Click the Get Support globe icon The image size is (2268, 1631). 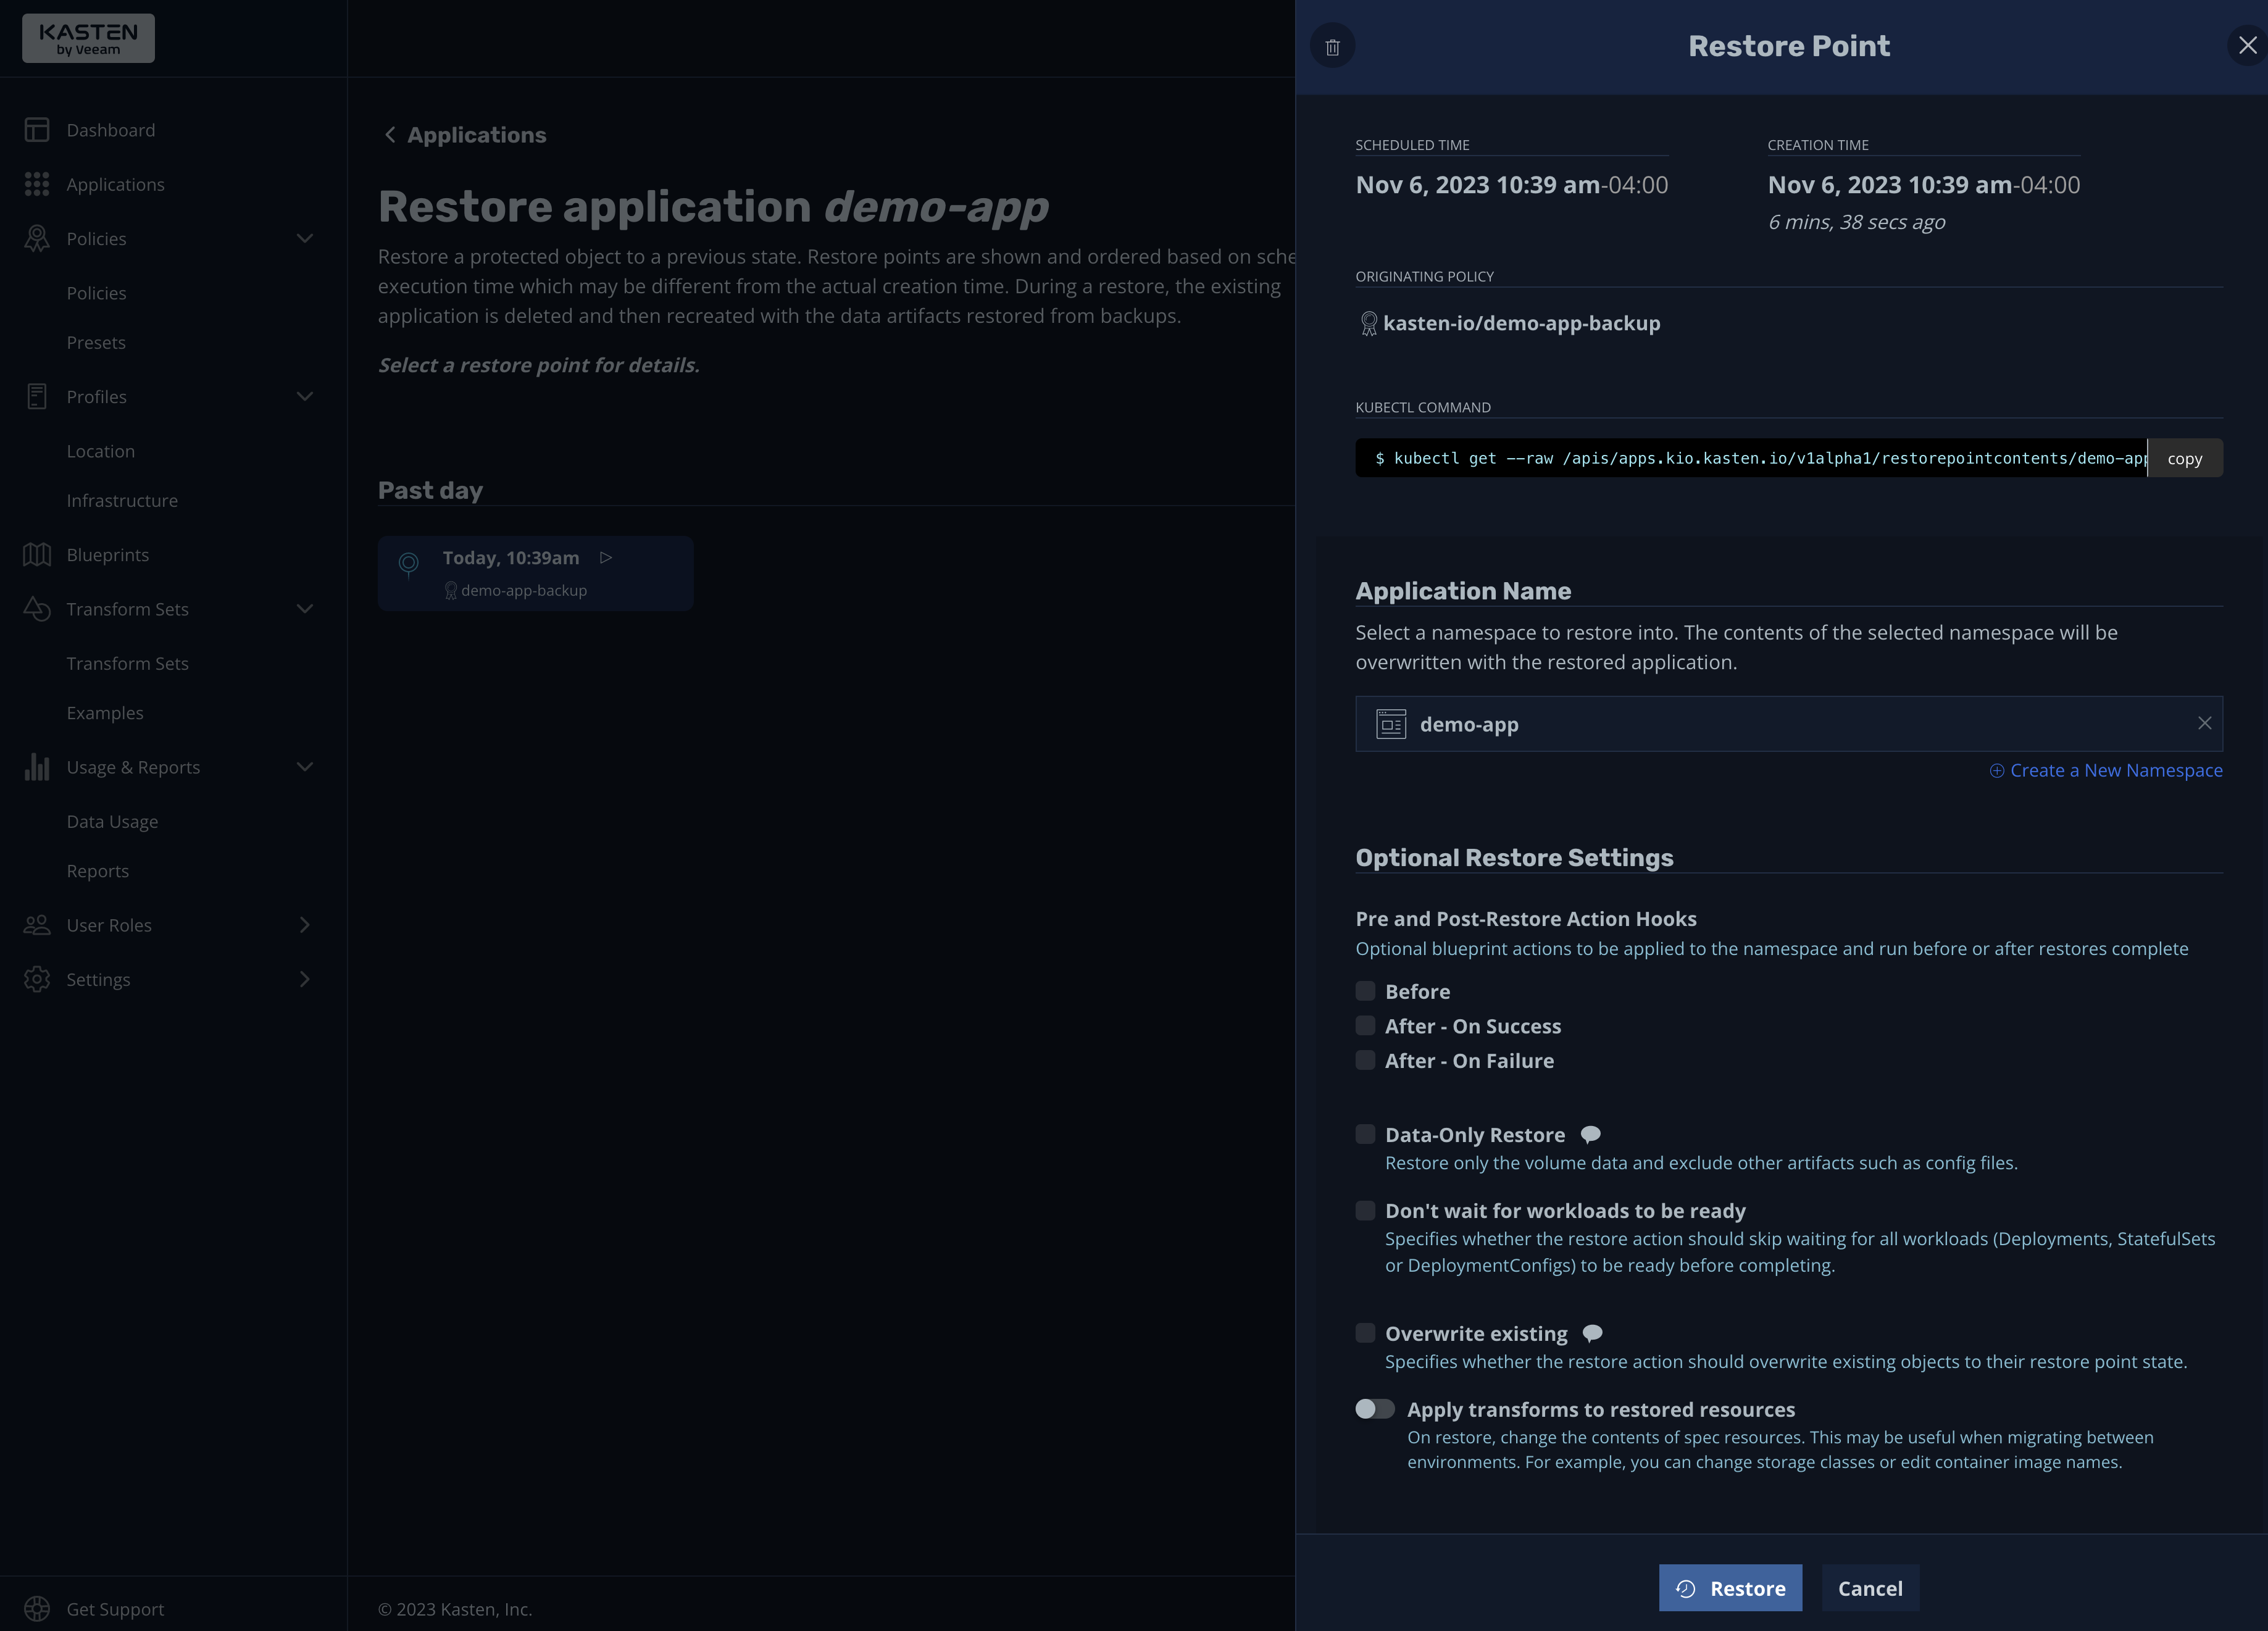pos(37,1608)
